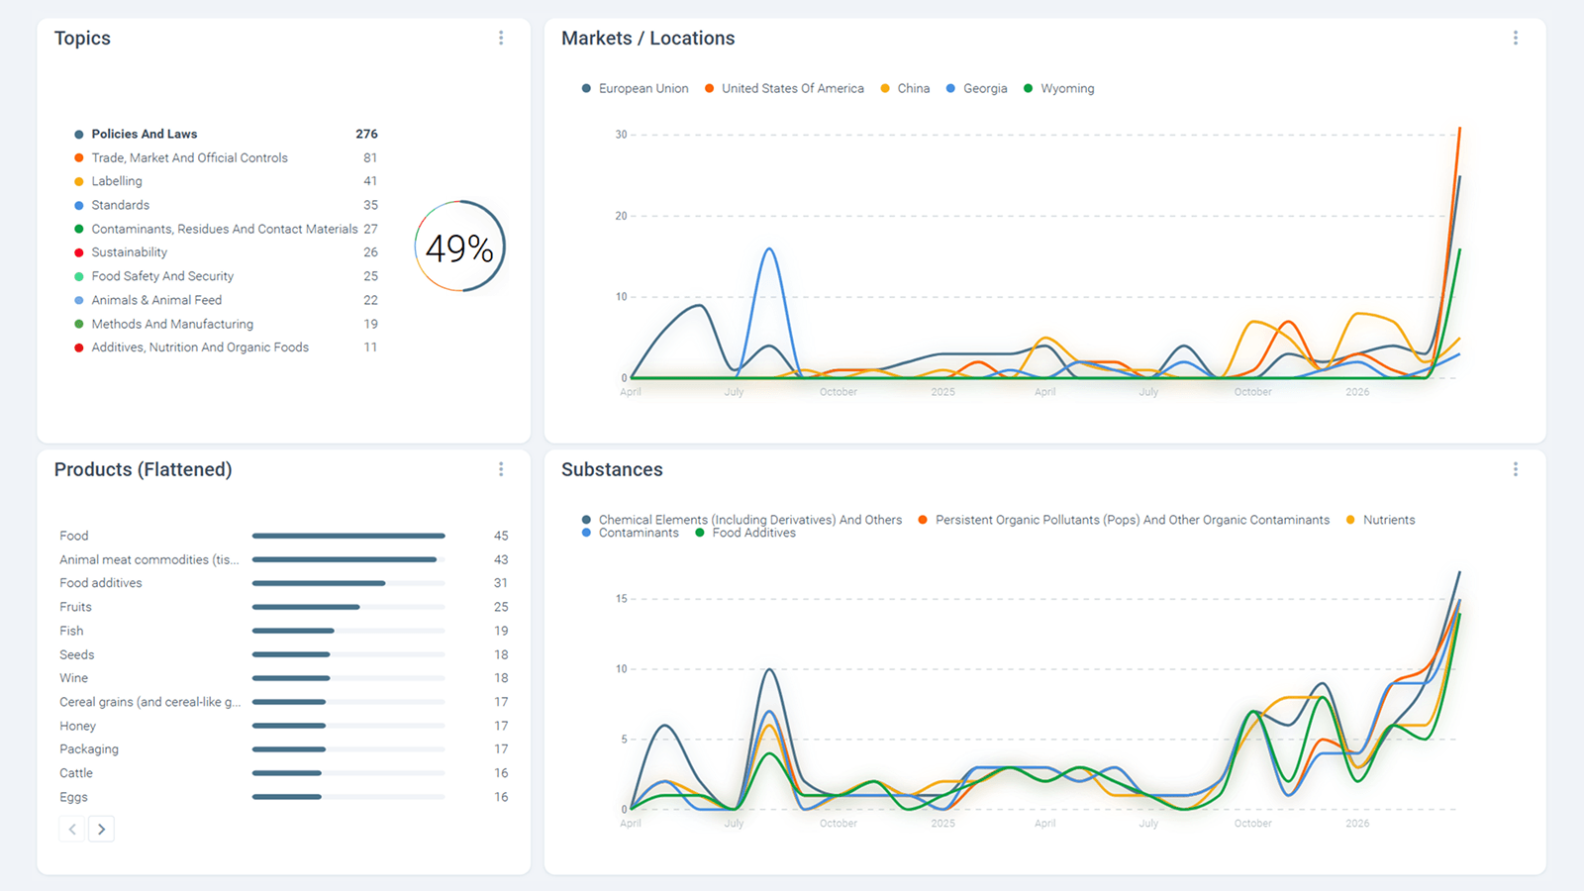Go to next page of products list

[101, 829]
